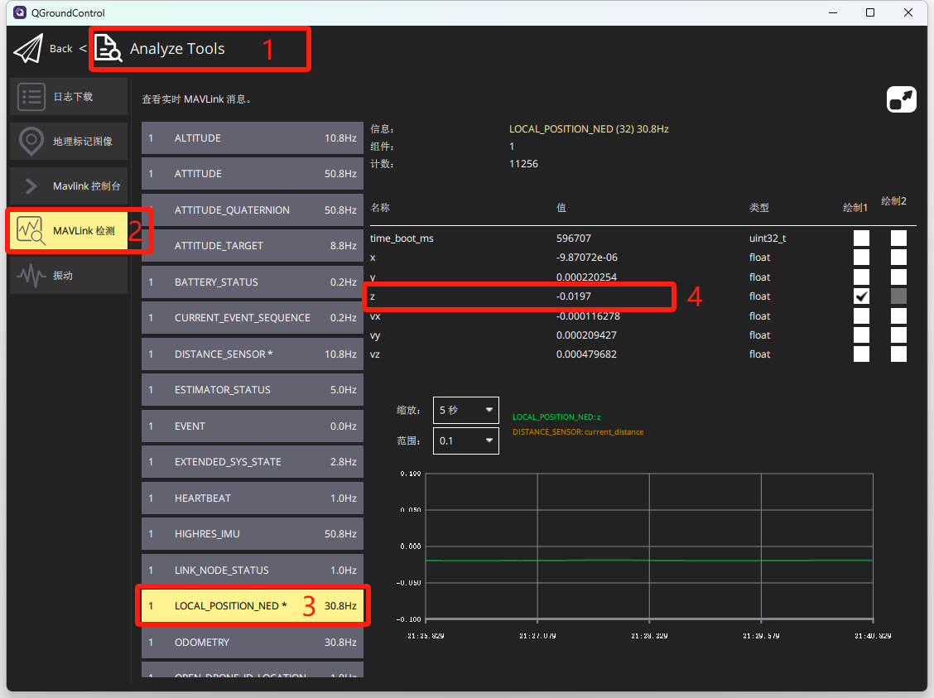Open the 日志下载 tab
The image size is (934, 698).
69,97
